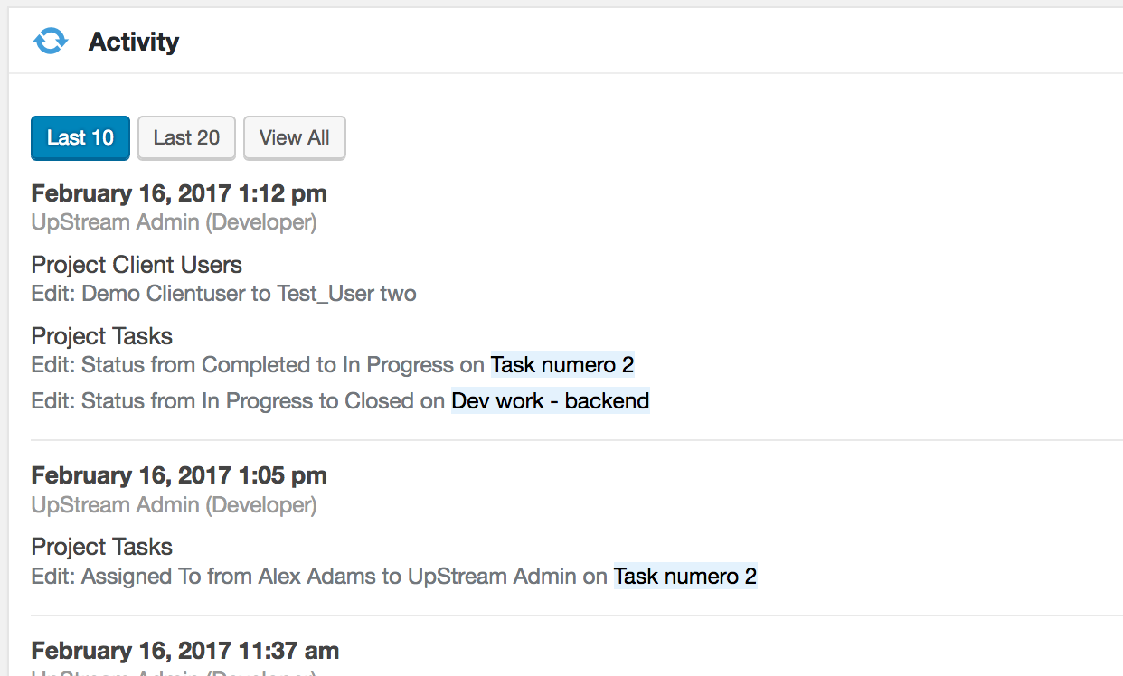Click the Demo Clientuser to Test_User two edit line
This screenshot has width=1123, height=676.
tap(224, 294)
